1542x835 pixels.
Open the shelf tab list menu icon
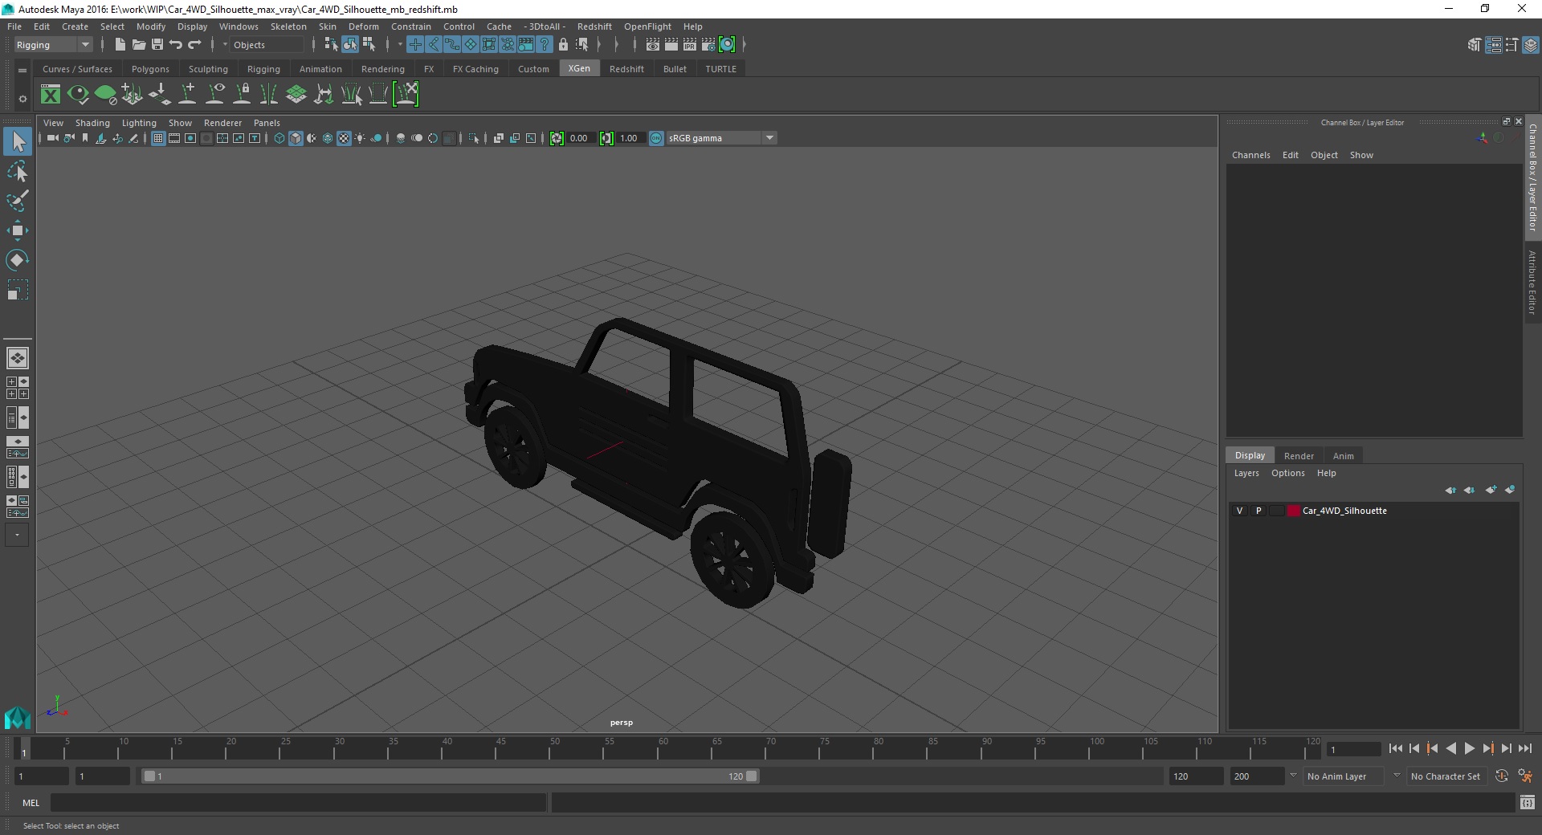22,70
